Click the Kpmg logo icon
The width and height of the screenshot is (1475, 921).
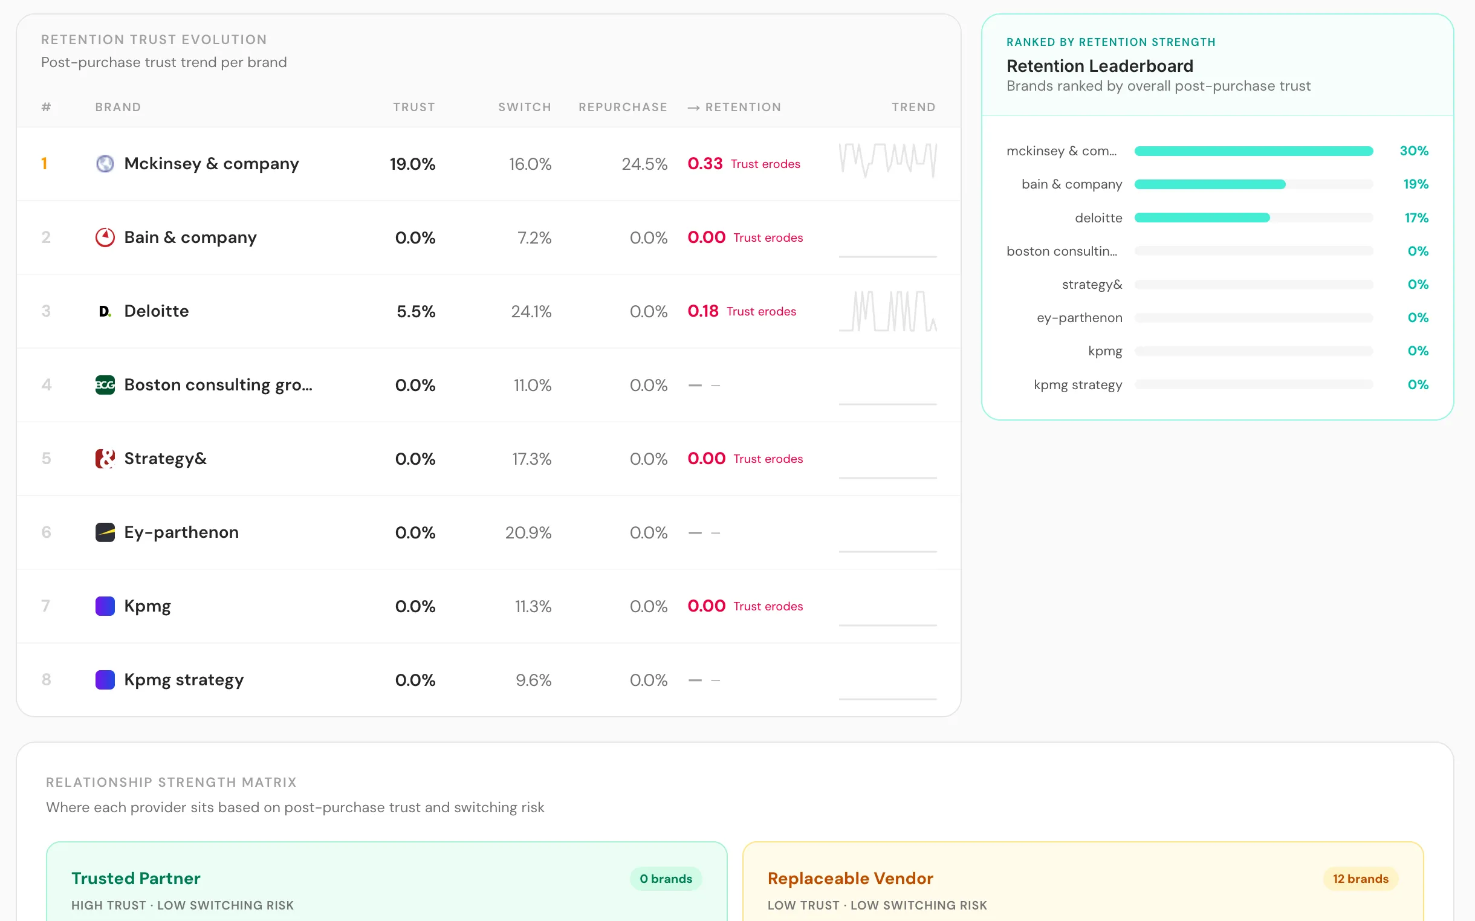click(105, 606)
